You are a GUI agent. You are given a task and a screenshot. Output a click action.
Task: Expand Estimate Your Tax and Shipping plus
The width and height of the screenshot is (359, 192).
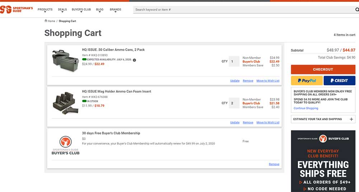[x=351, y=119]
